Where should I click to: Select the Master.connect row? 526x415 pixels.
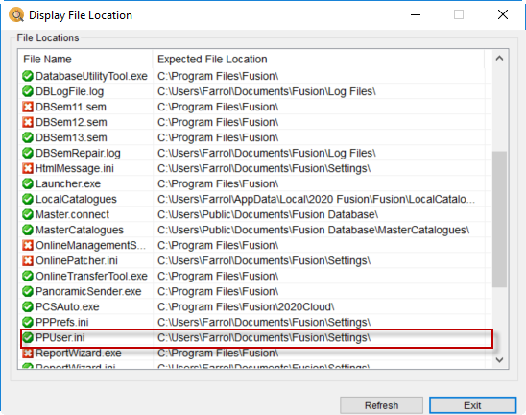(x=255, y=214)
